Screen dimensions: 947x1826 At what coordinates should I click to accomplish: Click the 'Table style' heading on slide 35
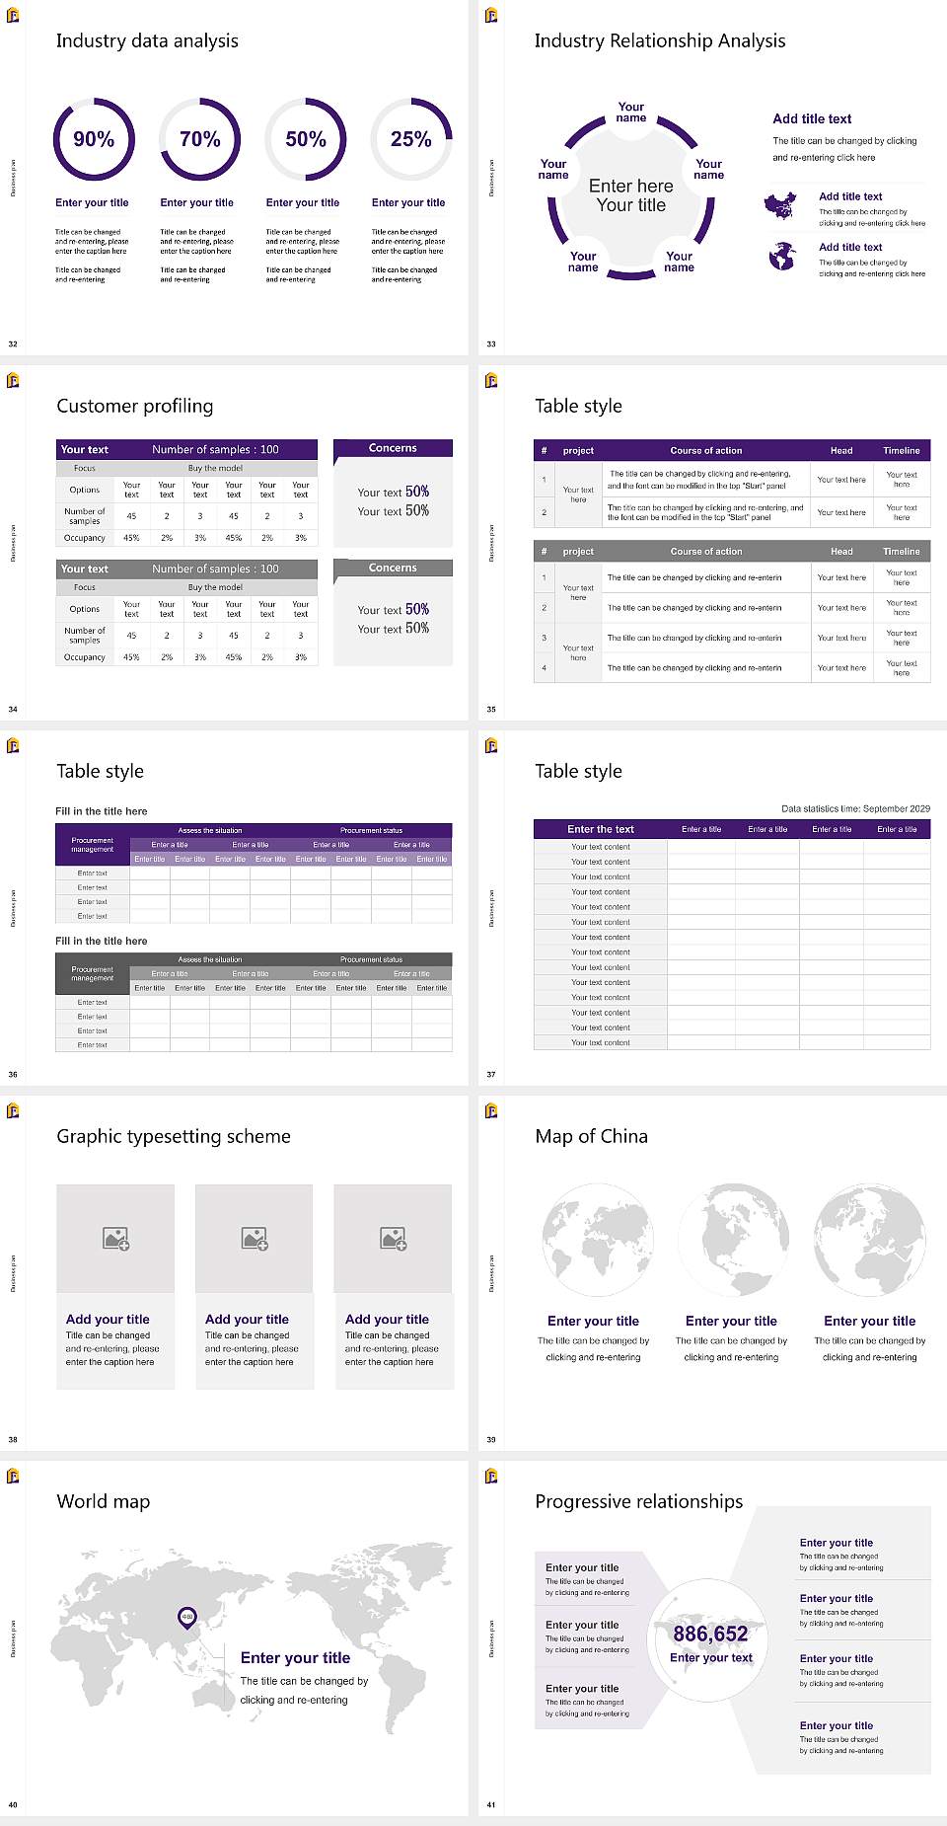[578, 406]
